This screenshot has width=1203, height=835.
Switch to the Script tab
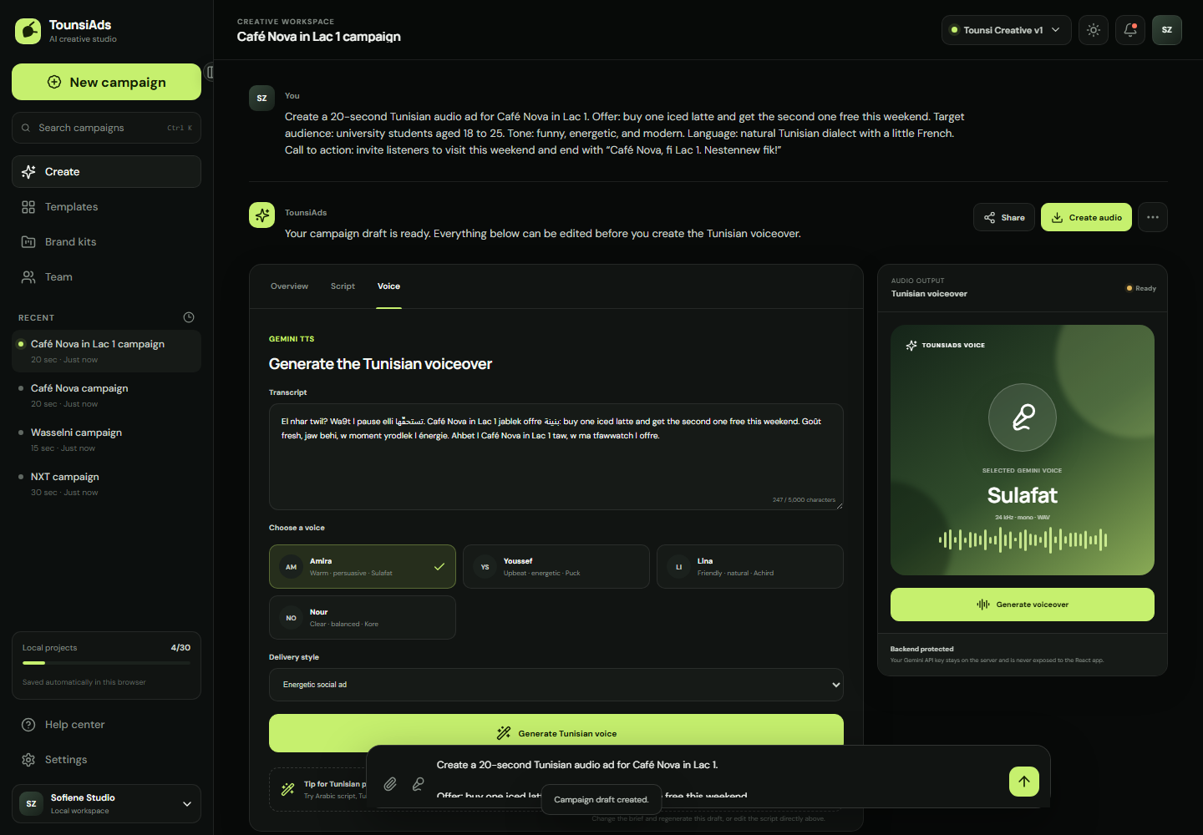(x=343, y=286)
